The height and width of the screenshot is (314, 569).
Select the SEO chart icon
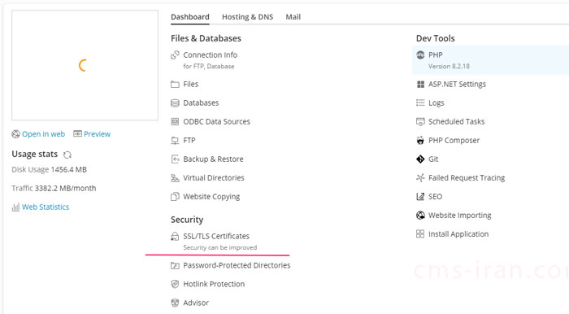(420, 197)
